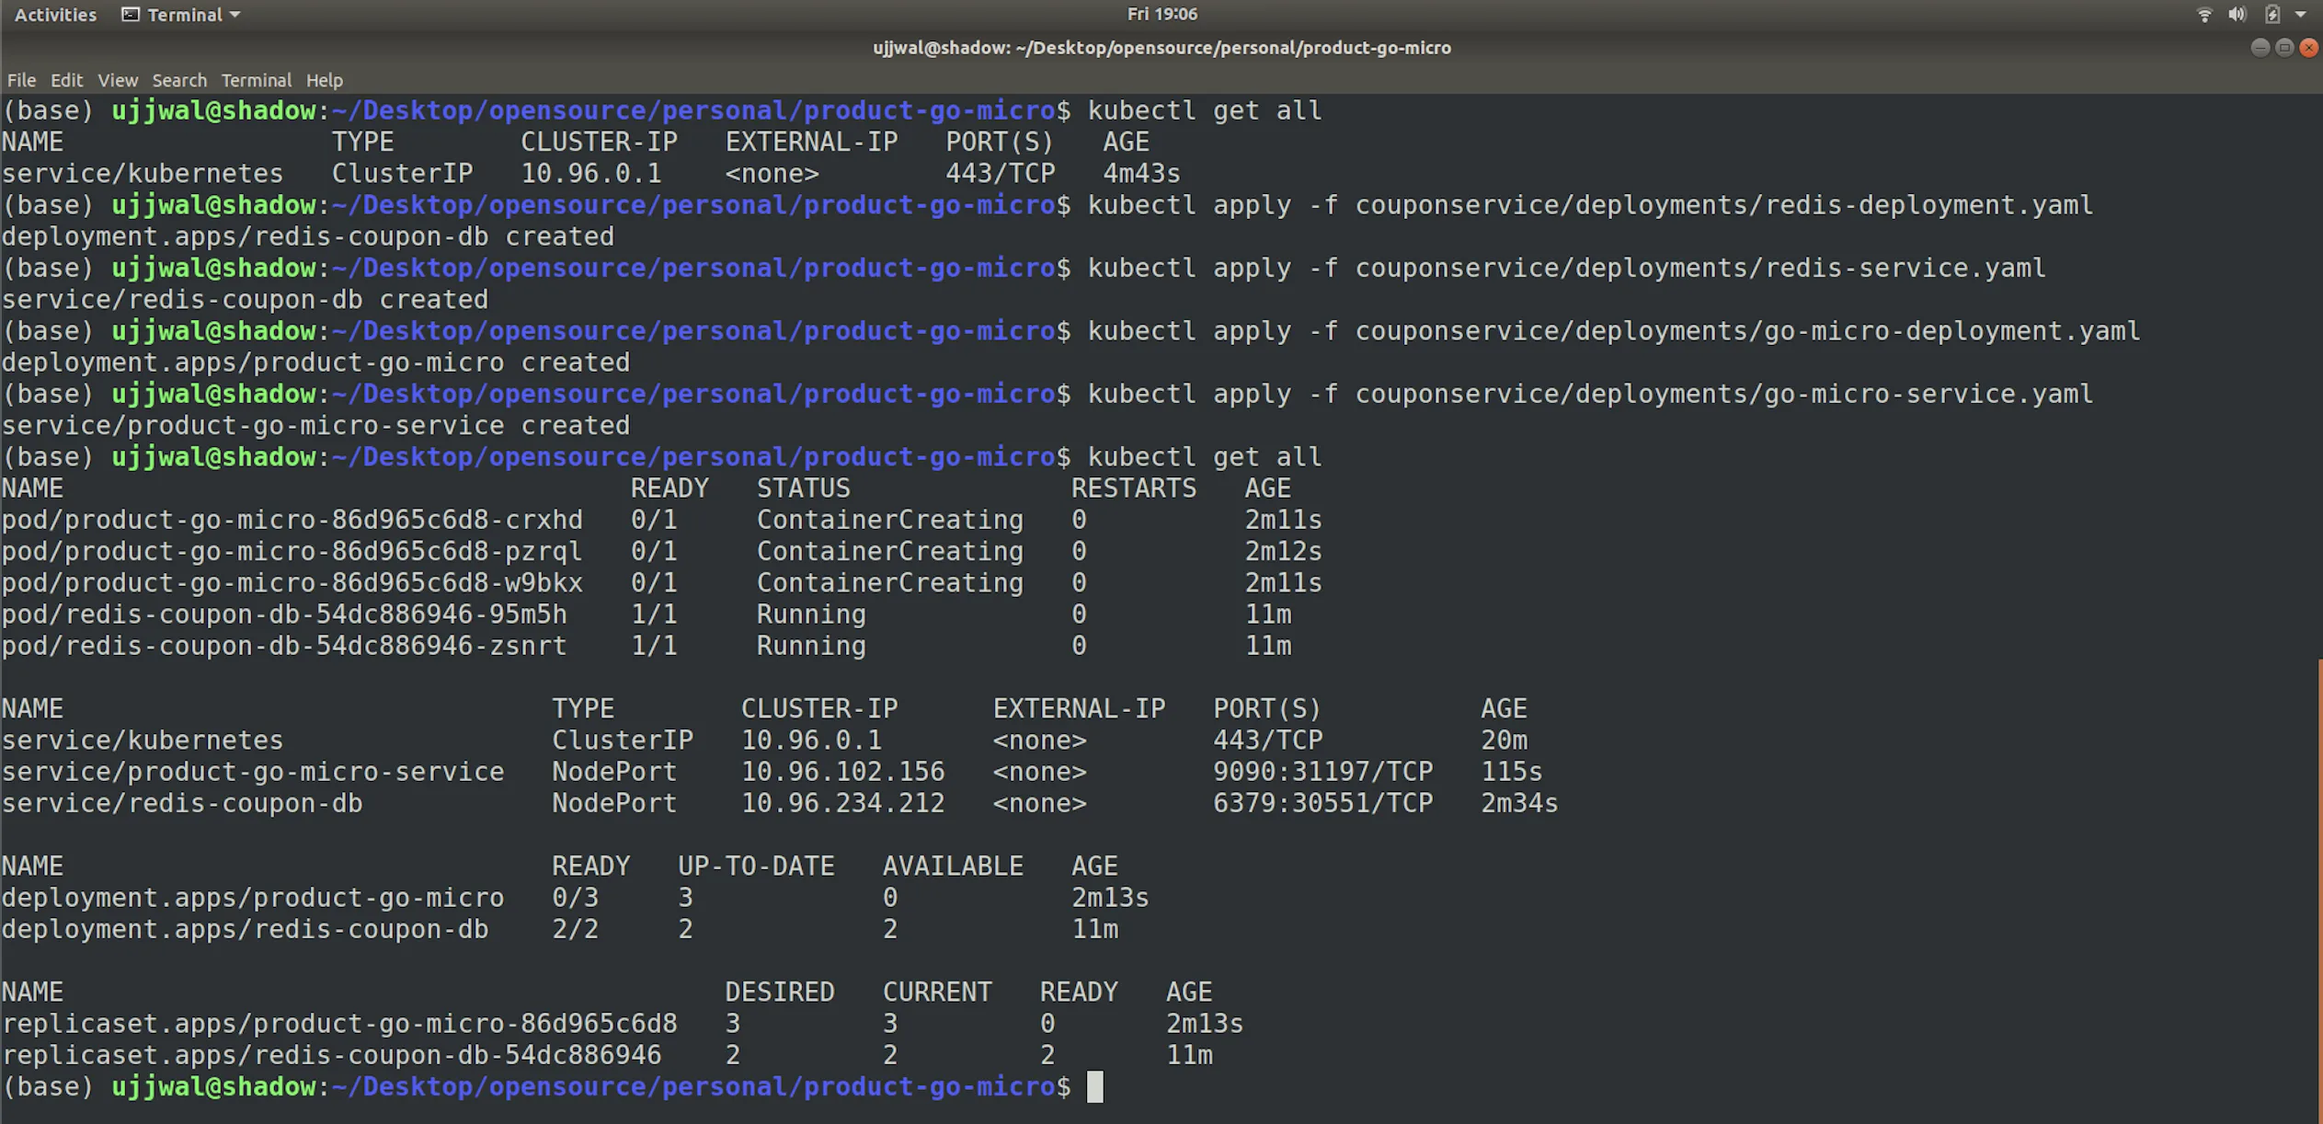Click Running status of 95m5h pod
This screenshot has height=1124, width=2323.
811,614
